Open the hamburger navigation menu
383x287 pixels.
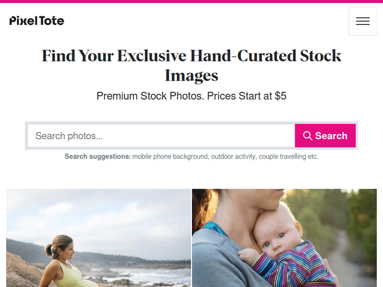pyautogui.click(x=363, y=21)
